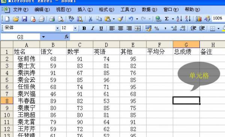Toggle Bold formatting

[x=84, y=28]
